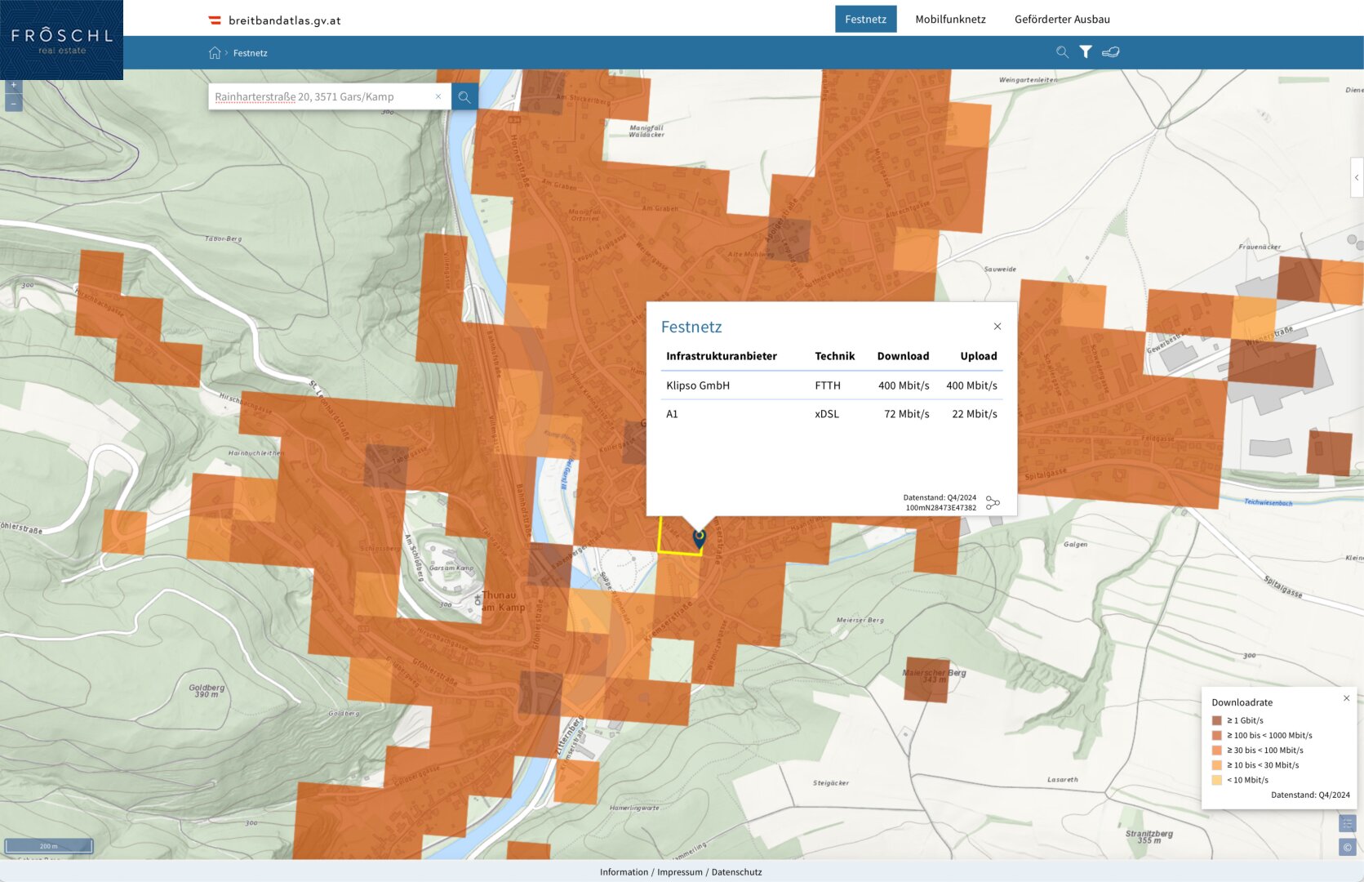The height and width of the screenshot is (882, 1364).
Task: Close the Festnetz info popup
Action: (x=997, y=327)
